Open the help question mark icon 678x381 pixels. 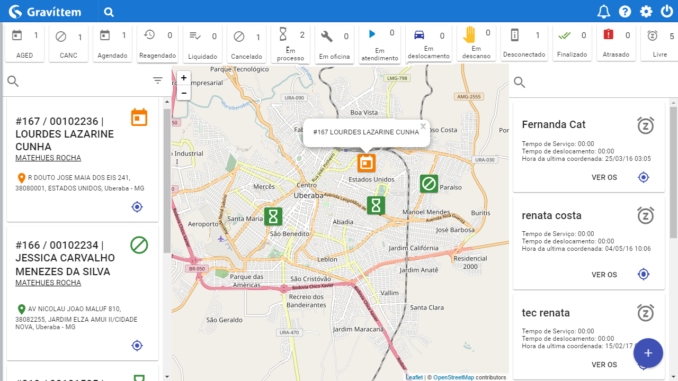coord(625,12)
